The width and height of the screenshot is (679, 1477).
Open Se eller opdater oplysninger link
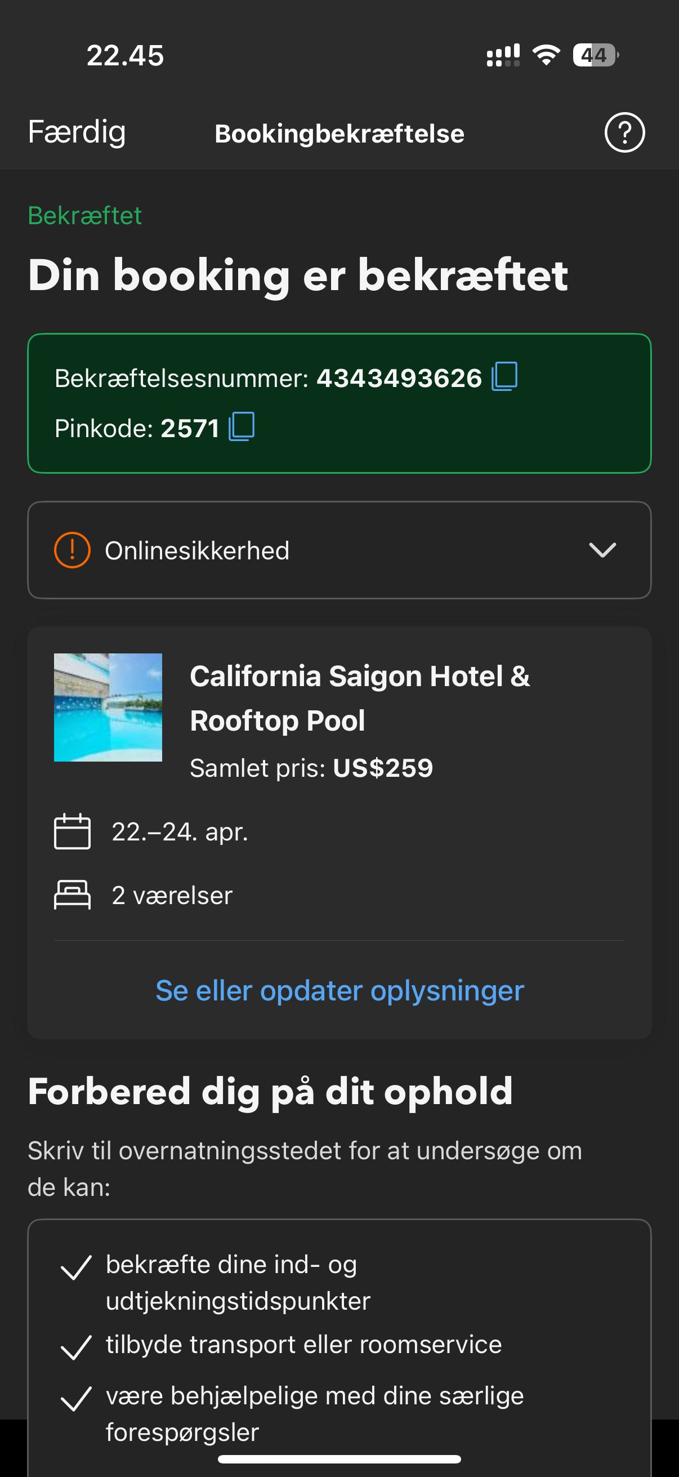(x=340, y=990)
